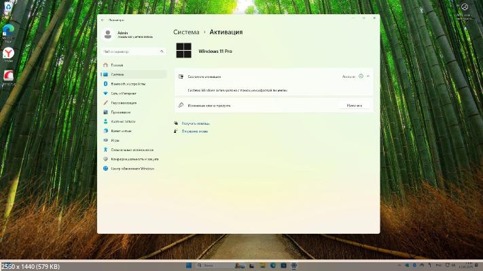Launch the Yandex browser desktop shortcut
Viewport: 483px width, 271px height.
coord(9,53)
